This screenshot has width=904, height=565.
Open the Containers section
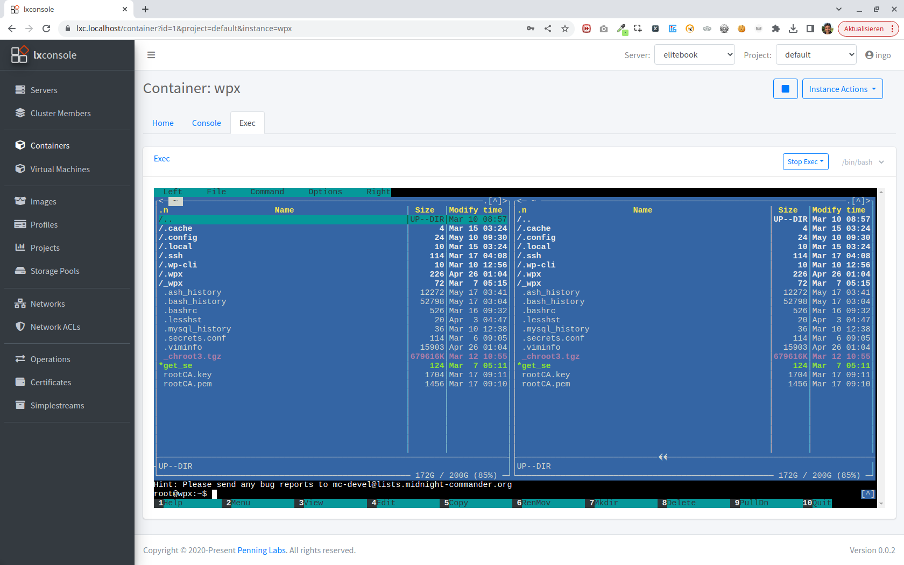50,145
